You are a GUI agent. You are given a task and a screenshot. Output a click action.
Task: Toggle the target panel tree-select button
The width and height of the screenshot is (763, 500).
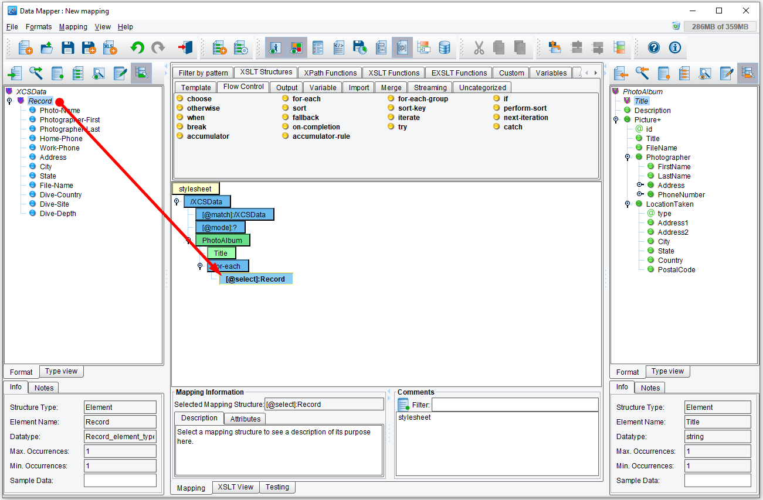(747, 73)
